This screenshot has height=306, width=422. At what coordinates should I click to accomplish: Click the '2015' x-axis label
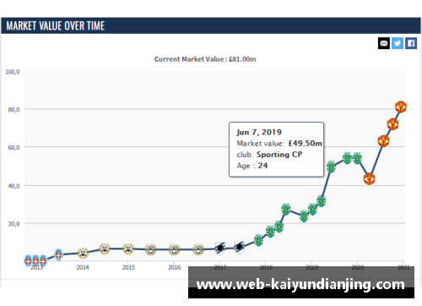pos(128,267)
